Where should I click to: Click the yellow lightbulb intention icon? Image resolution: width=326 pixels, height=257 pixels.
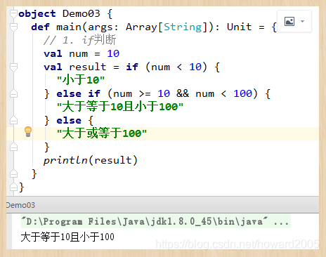[x=28, y=132]
